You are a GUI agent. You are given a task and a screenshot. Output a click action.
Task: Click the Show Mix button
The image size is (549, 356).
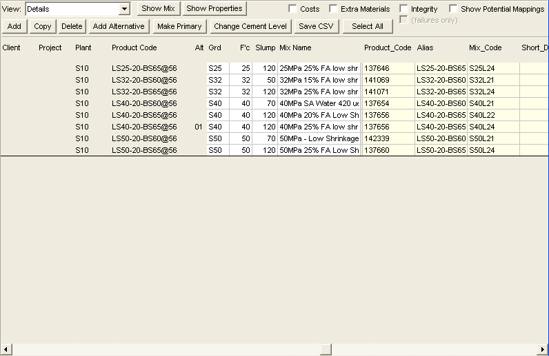[158, 9]
